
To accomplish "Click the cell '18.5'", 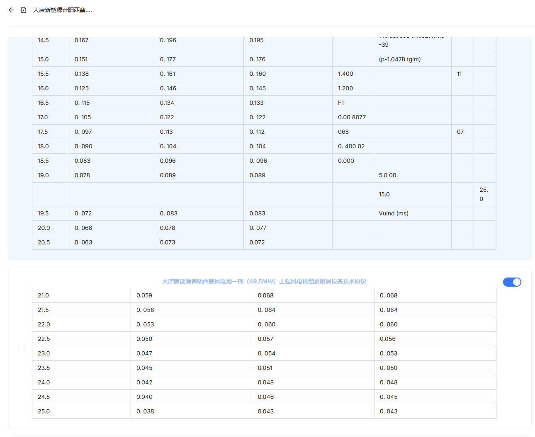I will tap(51, 161).
